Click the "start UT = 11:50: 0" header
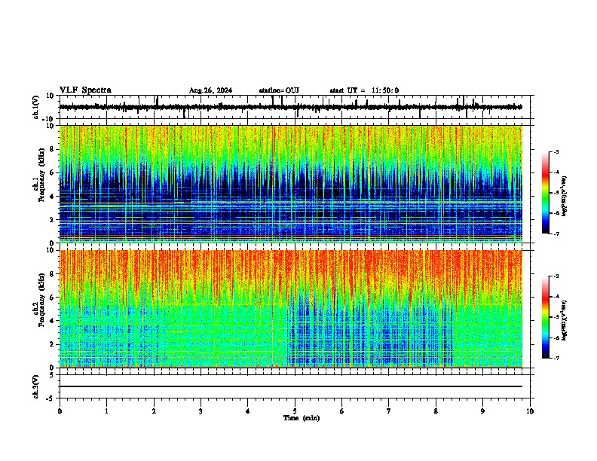Image resolution: width=597 pixels, height=461 pixels. [364, 90]
